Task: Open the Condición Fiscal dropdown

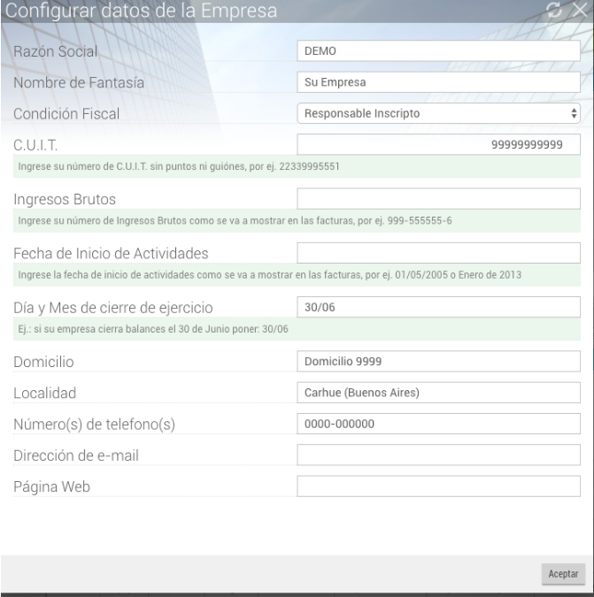Action: coord(438,113)
